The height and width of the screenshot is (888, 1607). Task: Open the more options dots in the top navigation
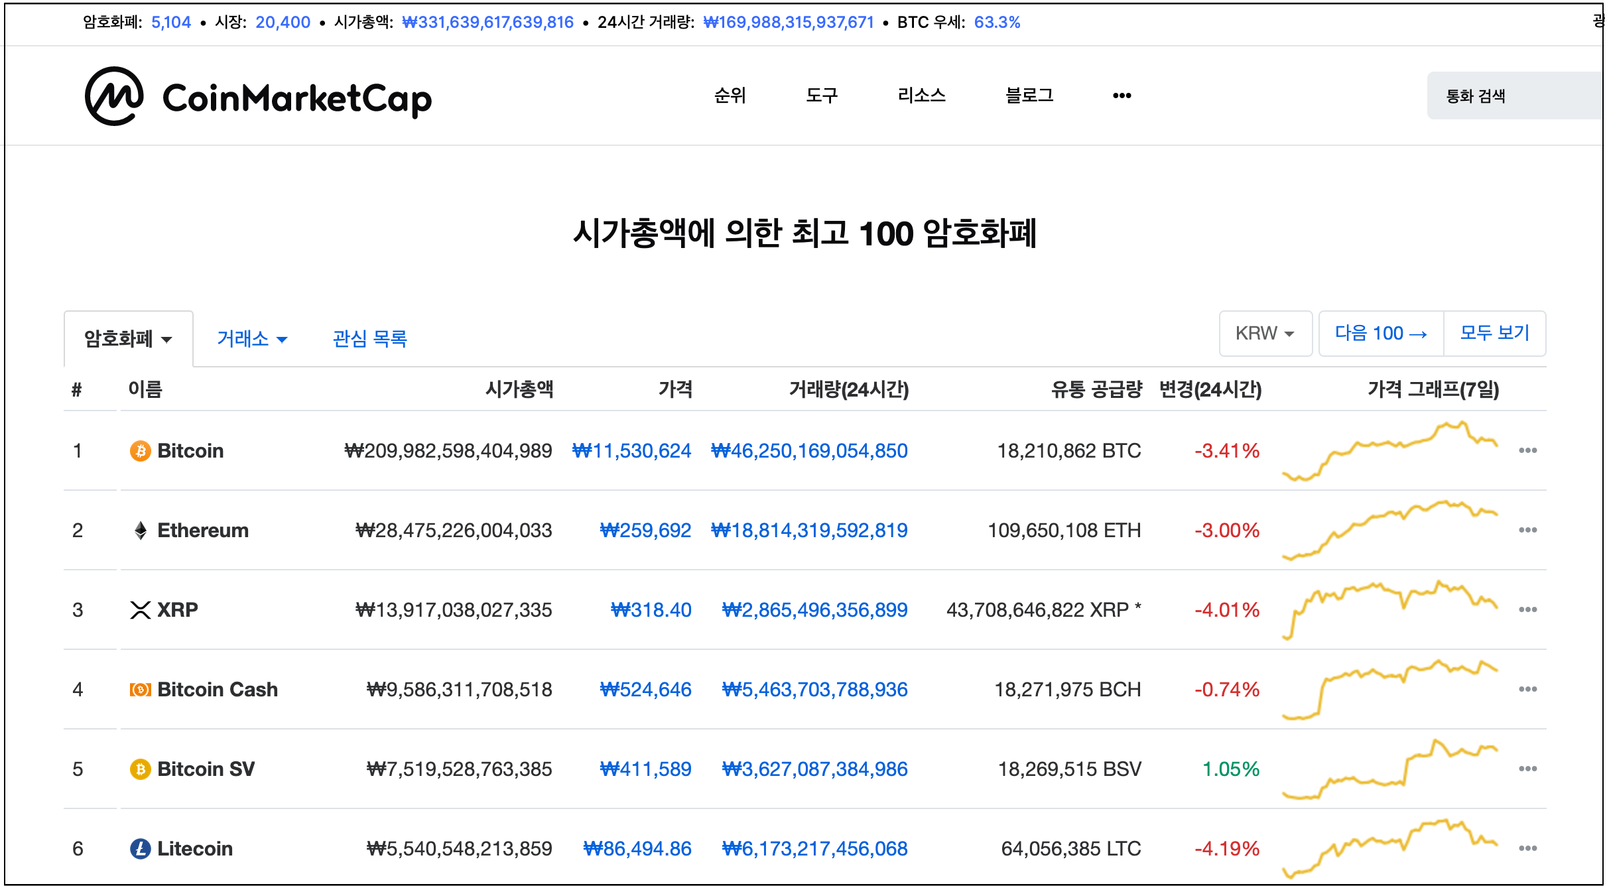pos(1122,96)
